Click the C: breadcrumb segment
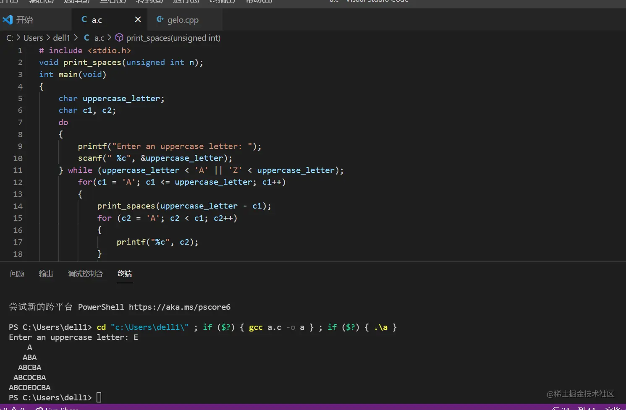Image resolution: width=626 pixels, height=410 pixels. [10, 38]
